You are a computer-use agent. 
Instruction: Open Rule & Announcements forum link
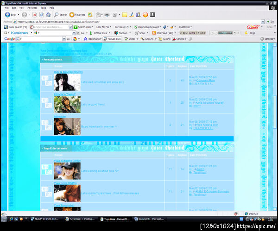(x=68, y=72)
